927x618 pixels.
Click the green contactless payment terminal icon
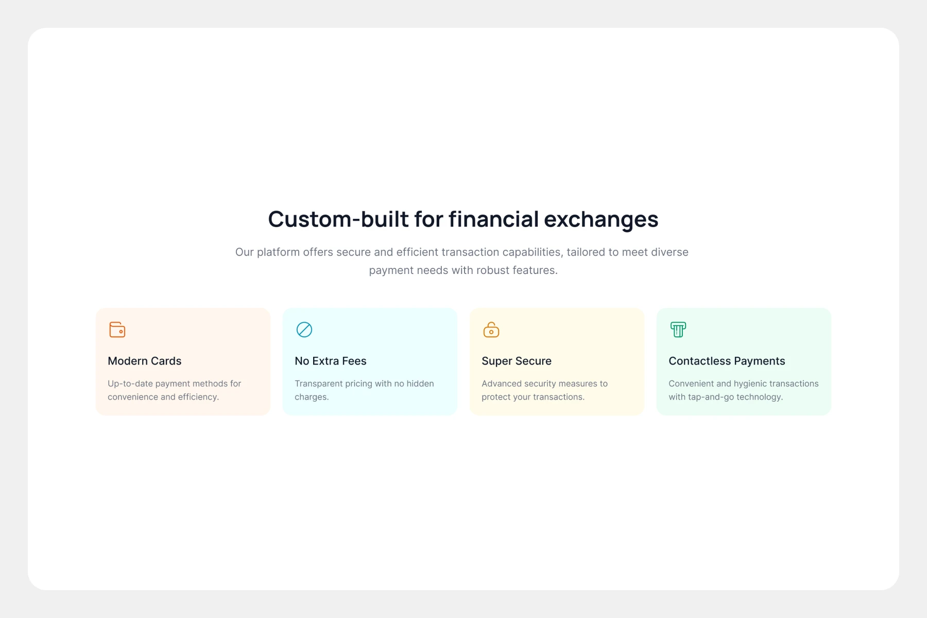[x=678, y=330]
